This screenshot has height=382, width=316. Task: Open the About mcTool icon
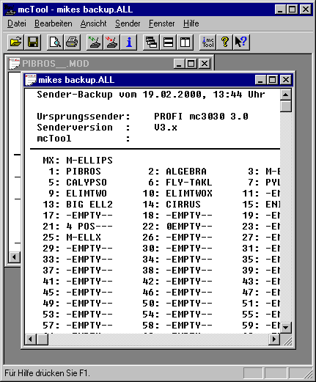coord(207,42)
